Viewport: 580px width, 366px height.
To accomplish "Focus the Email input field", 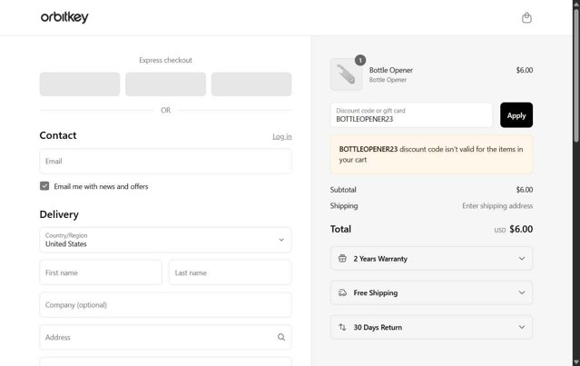I will [x=165, y=161].
